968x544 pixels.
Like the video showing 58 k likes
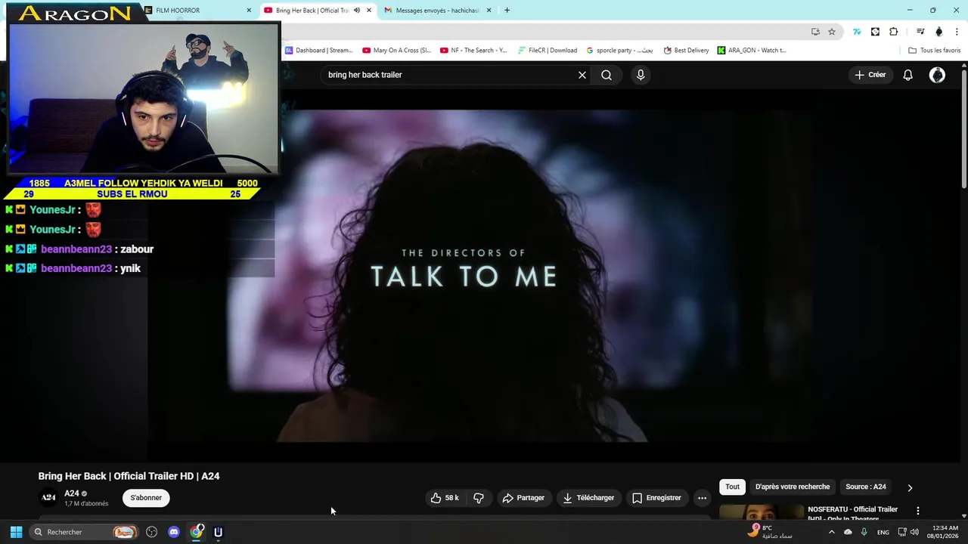coord(445,498)
